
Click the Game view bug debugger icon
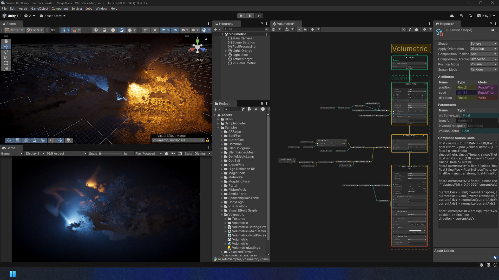coord(166,154)
